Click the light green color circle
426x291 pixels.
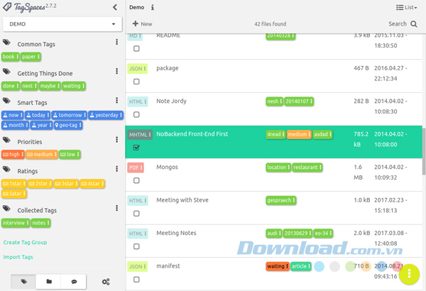pyautogui.click(x=350, y=267)
